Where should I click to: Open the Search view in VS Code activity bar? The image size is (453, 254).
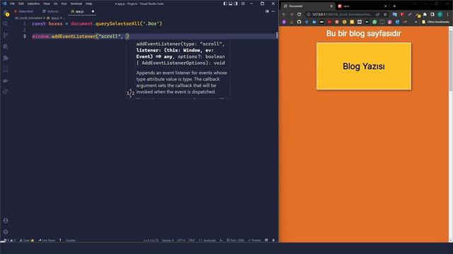[x=6, y=24]
